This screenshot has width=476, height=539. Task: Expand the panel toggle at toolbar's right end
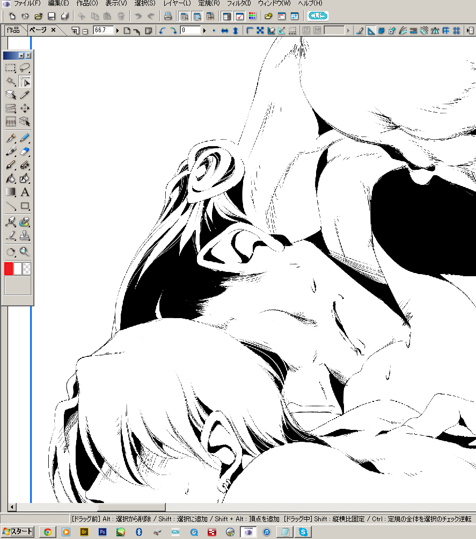[x=470, y=31]
